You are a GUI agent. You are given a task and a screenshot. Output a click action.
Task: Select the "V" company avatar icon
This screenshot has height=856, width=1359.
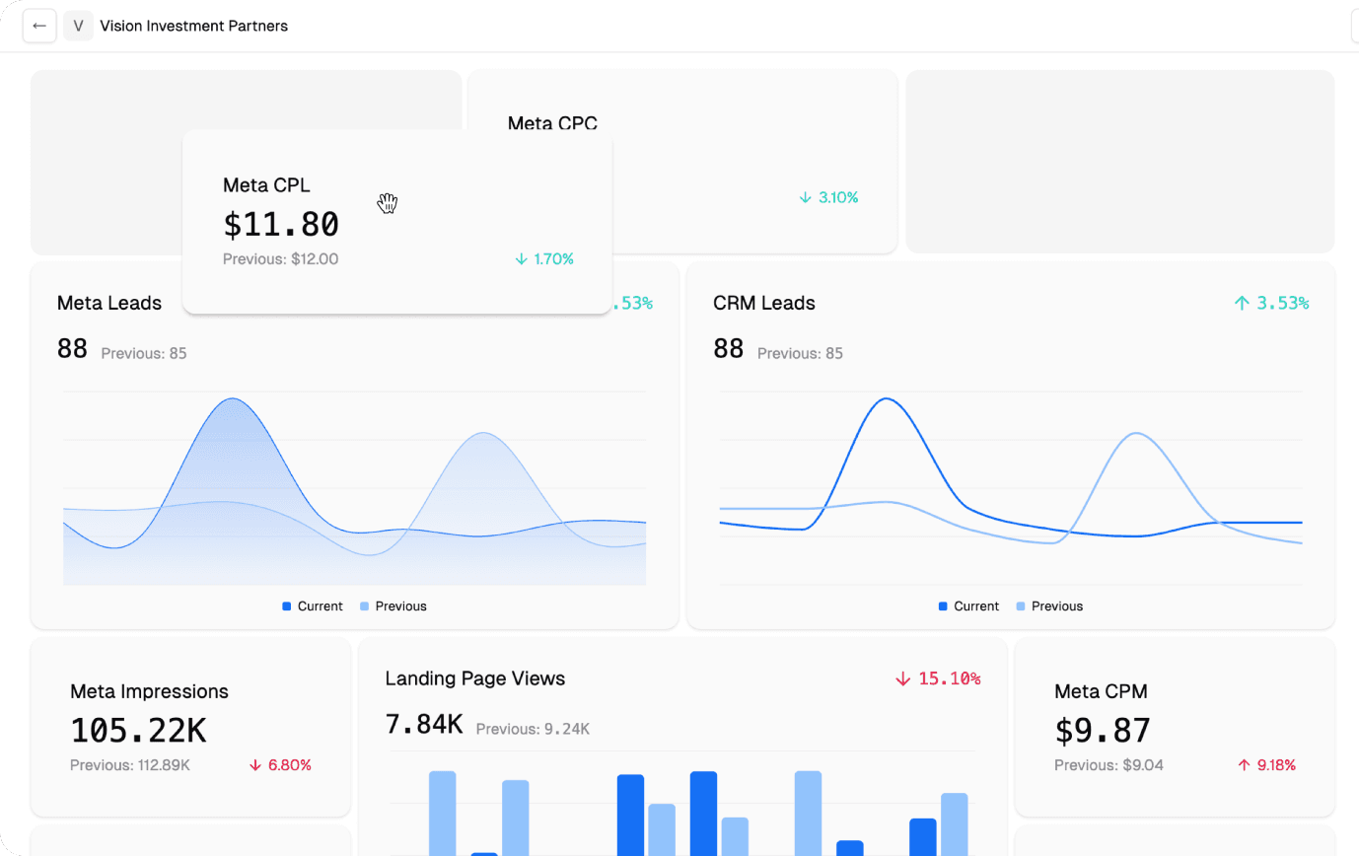(x=78, y=26)
